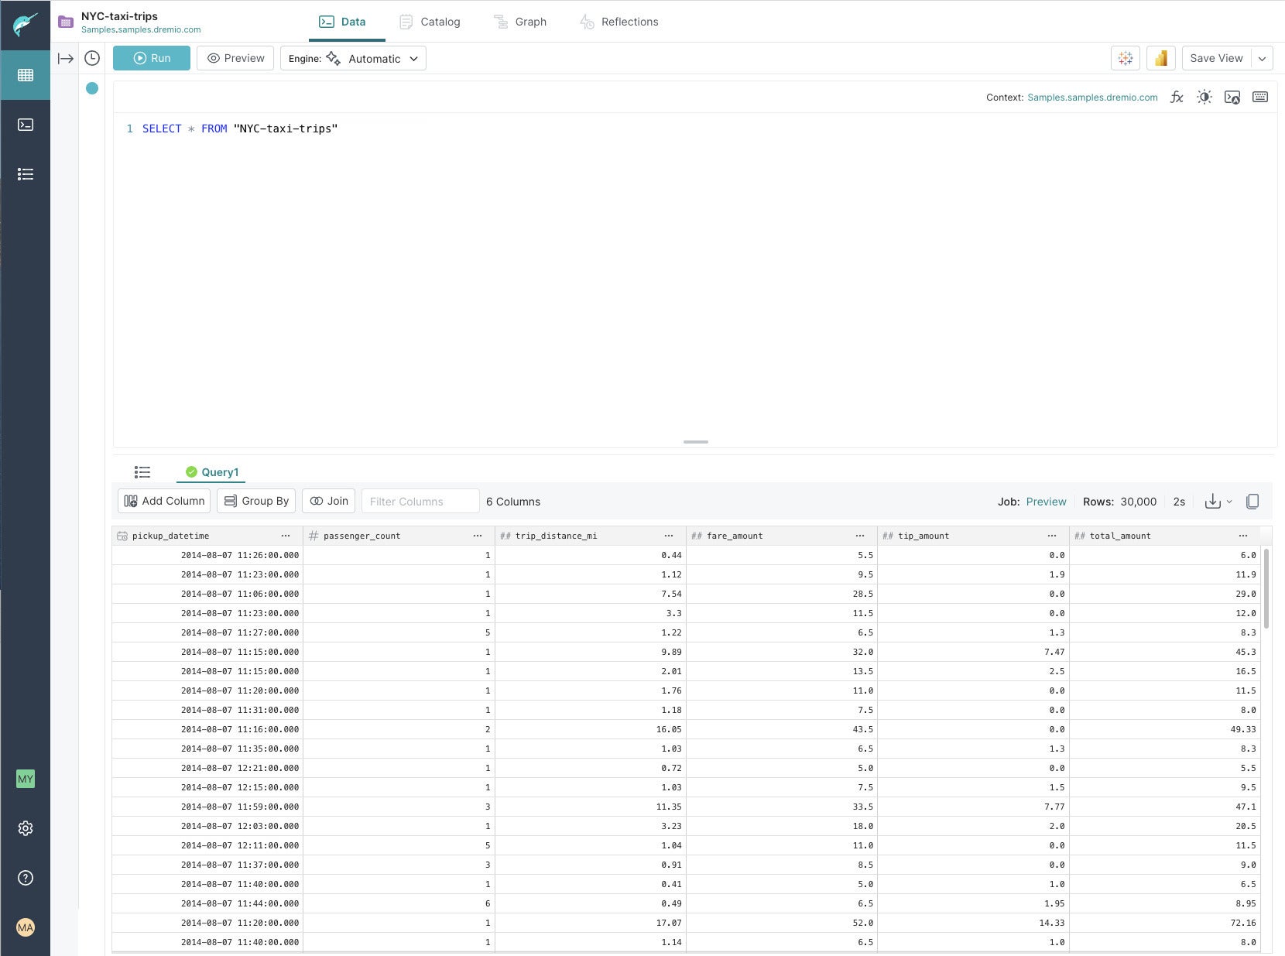
Task: Show keyboard shortcuts icon
Action: coord(1260,98)
